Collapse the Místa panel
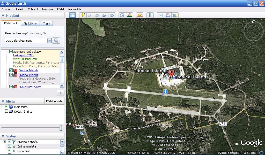The height and width of the screenshot is (155, 265). [3, 101]
